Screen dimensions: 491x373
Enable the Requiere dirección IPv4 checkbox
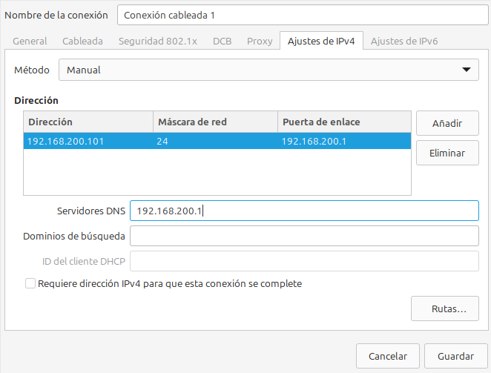click(30, 283)
